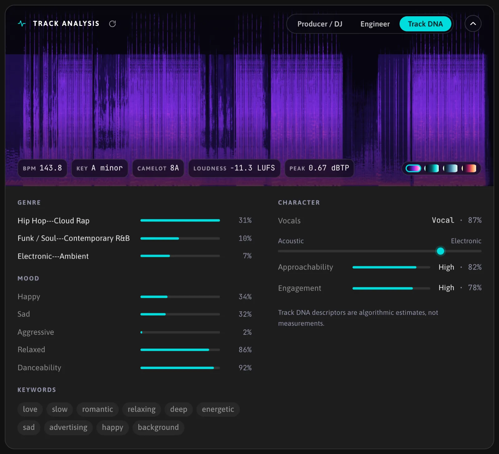Click the 86% Relaxed value
Viewport: 499px width, 454px height.
tap(245, 350)
